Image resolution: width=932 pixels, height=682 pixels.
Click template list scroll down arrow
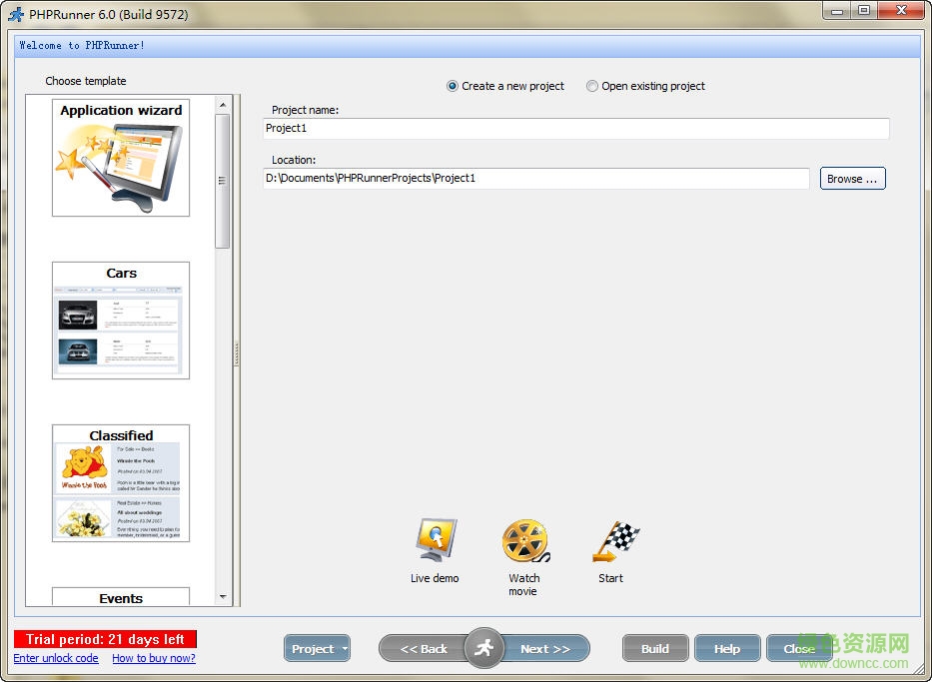223,596
